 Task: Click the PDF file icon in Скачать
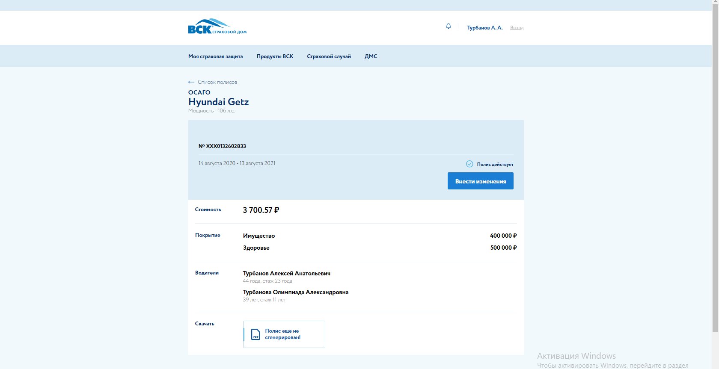click(256, 334)
